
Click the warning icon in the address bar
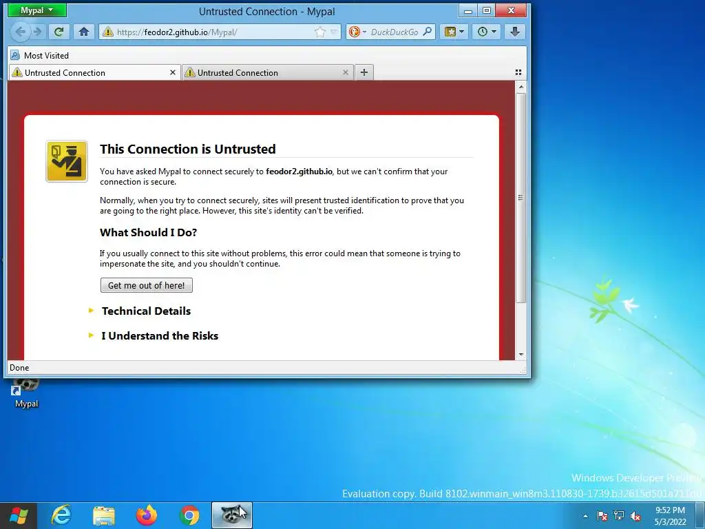tap(107, 32)
